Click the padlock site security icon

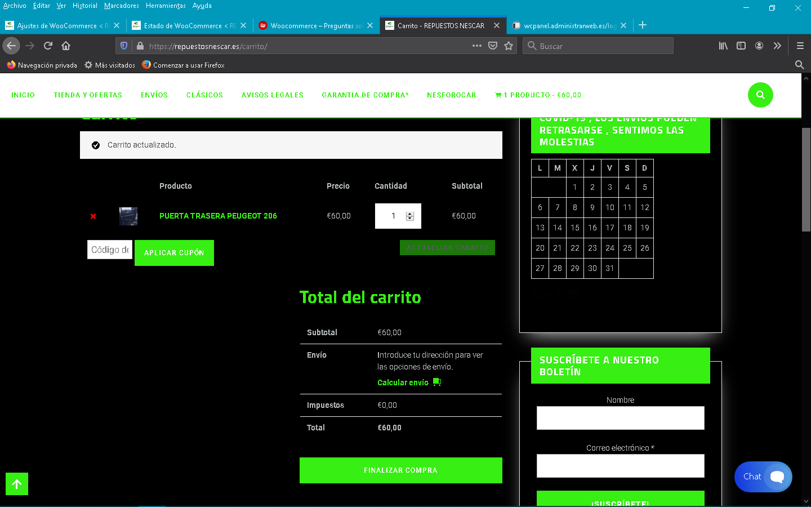[x=140, y=46]
